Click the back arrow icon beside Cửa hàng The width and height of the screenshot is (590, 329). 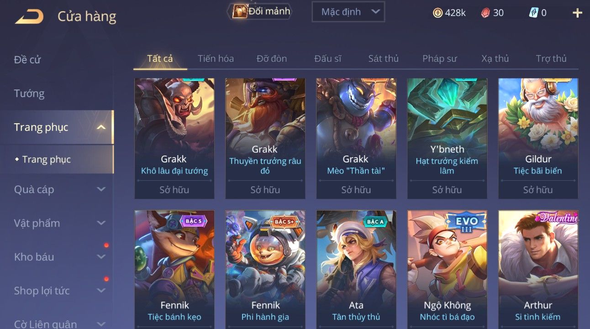click(29, 17)
